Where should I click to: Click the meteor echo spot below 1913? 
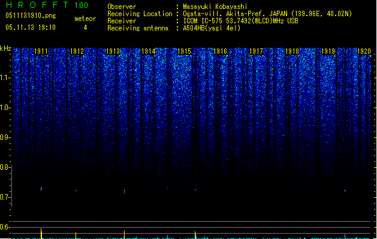click(x=124, y=191)
